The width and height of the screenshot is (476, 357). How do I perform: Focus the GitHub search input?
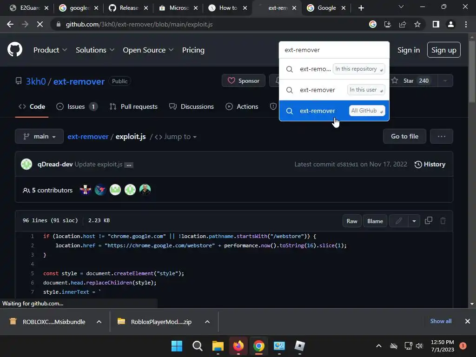click(x=334, y=50)
